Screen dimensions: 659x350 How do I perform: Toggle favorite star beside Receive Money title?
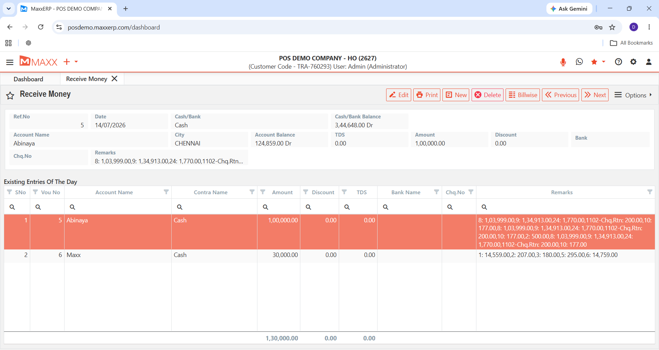click(x=10, y=95)
